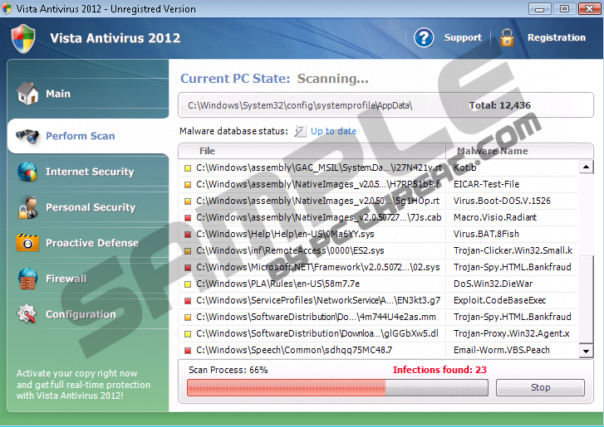Click the scroll up arrow of results list
Image resolution: width=604 pixels, height=427 pixels.
[x=586, y=167]
